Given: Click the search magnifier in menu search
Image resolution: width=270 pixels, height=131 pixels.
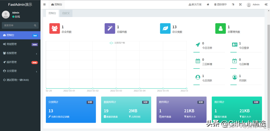Looking at the screenshot, I should (35, 25).
